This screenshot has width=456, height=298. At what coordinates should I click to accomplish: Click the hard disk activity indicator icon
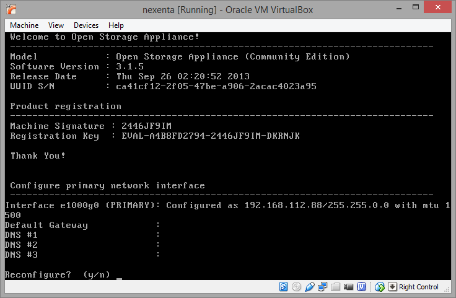283,287
